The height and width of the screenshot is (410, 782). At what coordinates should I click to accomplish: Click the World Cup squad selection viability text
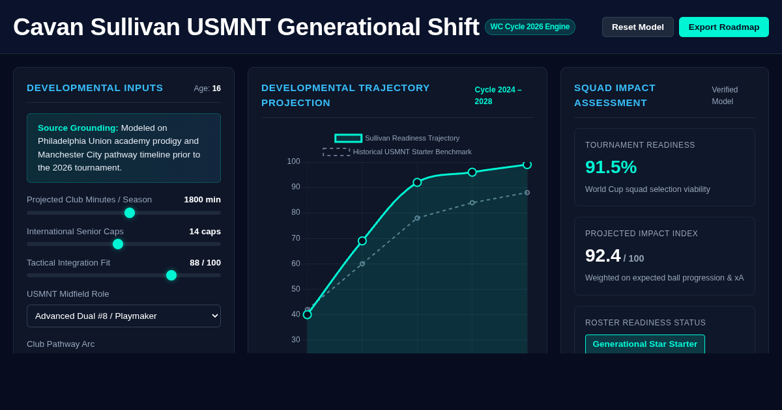(648, 189)
